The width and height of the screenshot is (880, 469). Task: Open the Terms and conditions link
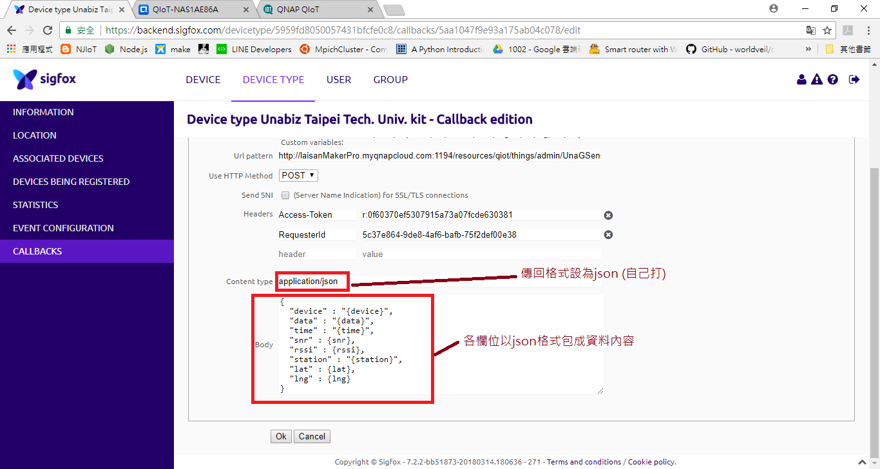click(584, 462)
